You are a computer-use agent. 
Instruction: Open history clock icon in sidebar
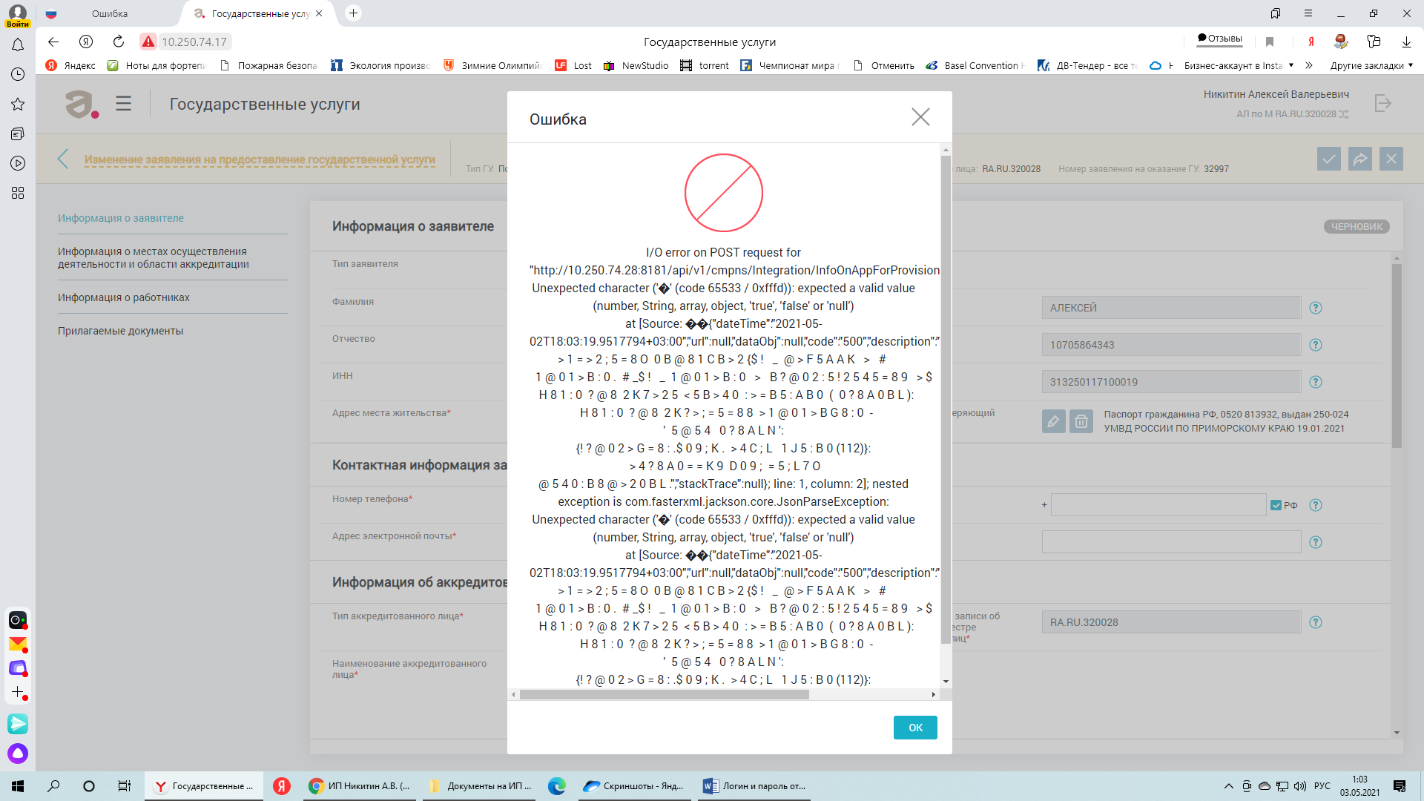point(18,74)
